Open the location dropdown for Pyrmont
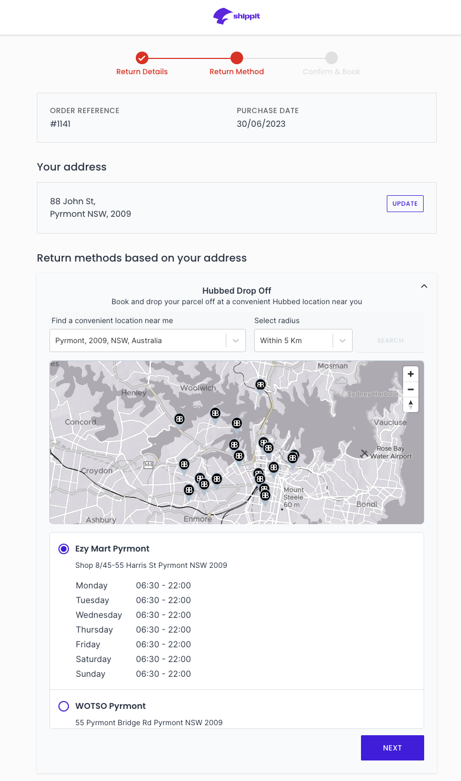461x781 pixels. click(235, 341)
